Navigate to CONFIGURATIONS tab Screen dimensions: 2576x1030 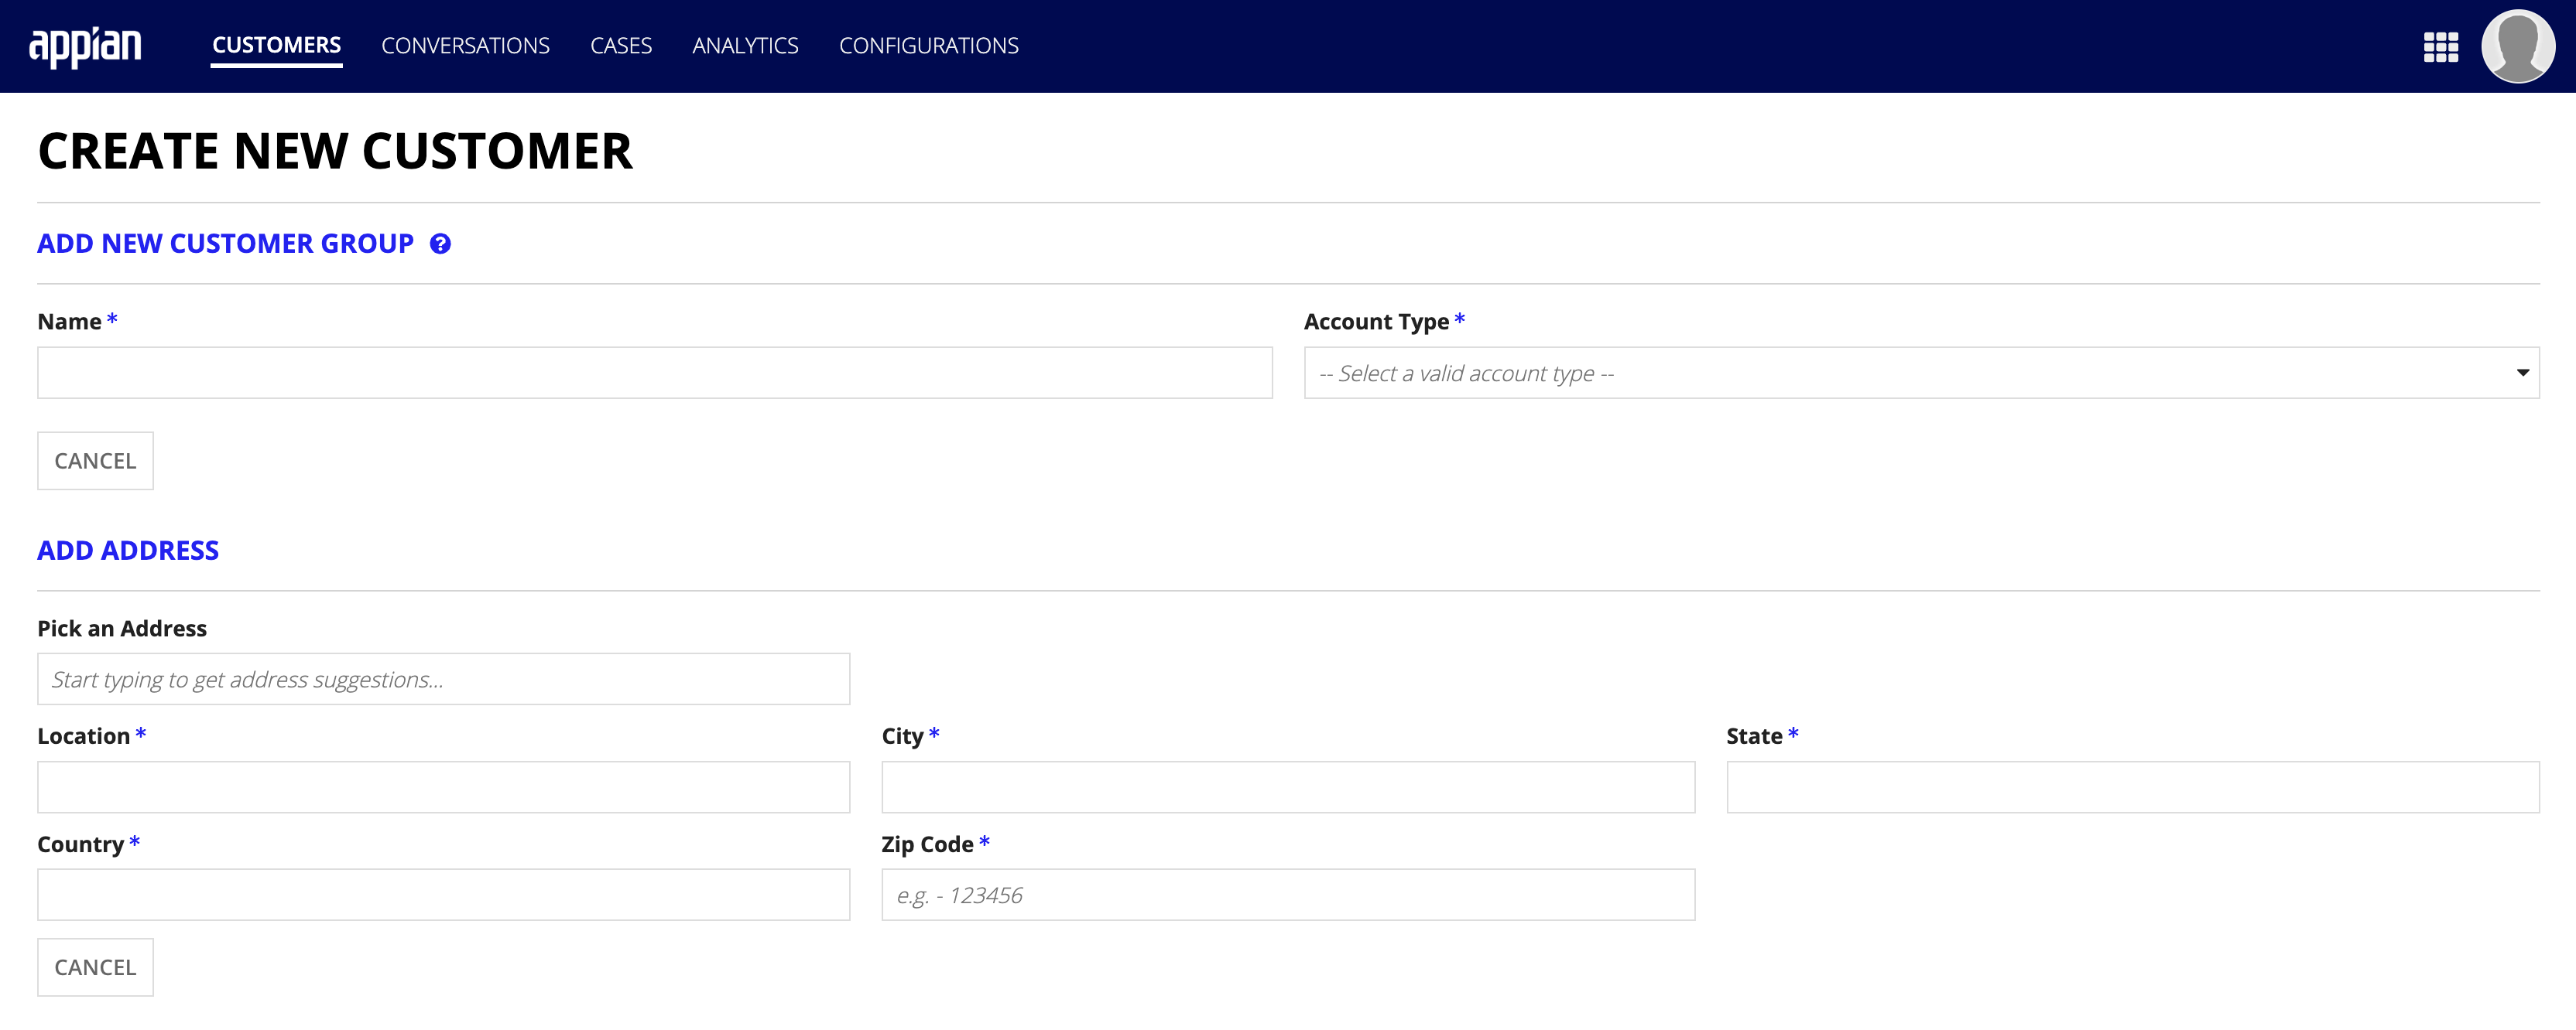928,44
